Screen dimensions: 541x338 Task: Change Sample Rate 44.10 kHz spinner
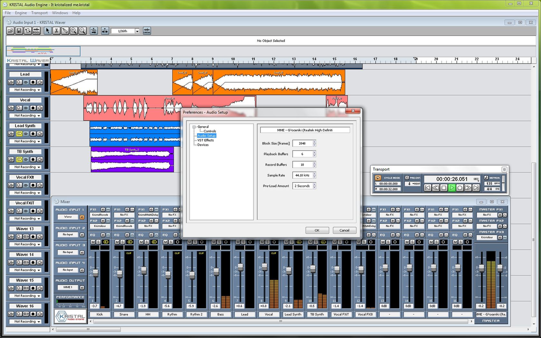tap(315, 175)
